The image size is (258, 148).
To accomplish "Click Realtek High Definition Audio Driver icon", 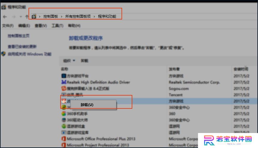I will coord(64,82).
